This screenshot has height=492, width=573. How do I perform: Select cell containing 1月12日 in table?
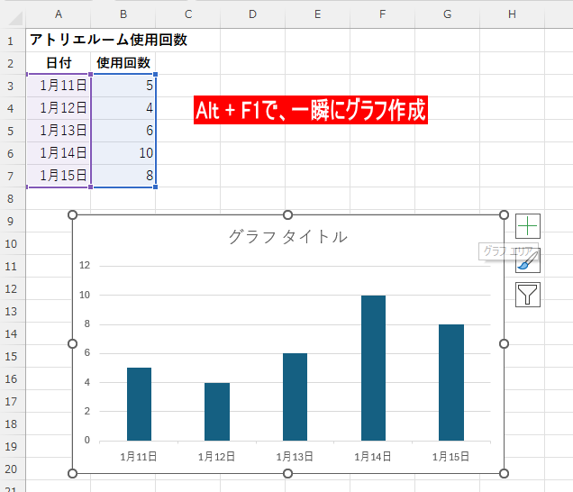[59, 108]
